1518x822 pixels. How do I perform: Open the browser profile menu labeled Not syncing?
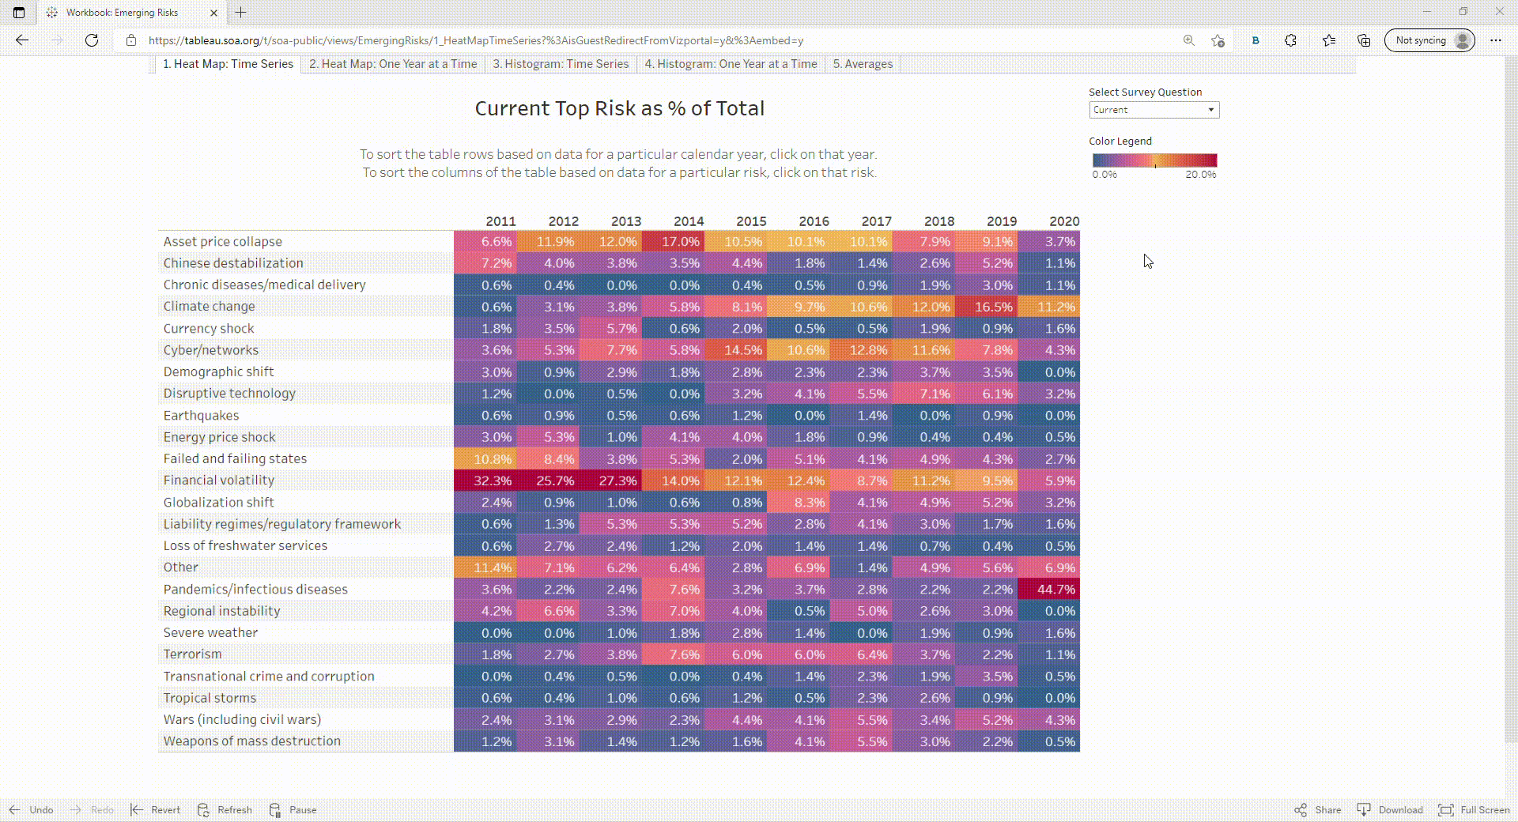pyautogui.click(x=1429, y=40)
